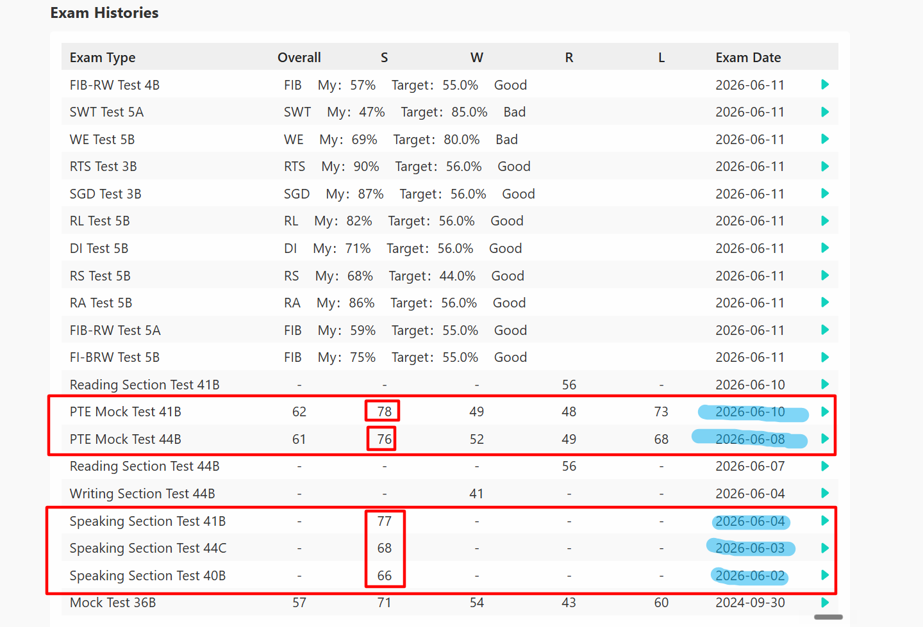Viewport: 923px width, 627px height.
Task: Open PTE Mock Test 41B arrow
Action: click(825, 412)
